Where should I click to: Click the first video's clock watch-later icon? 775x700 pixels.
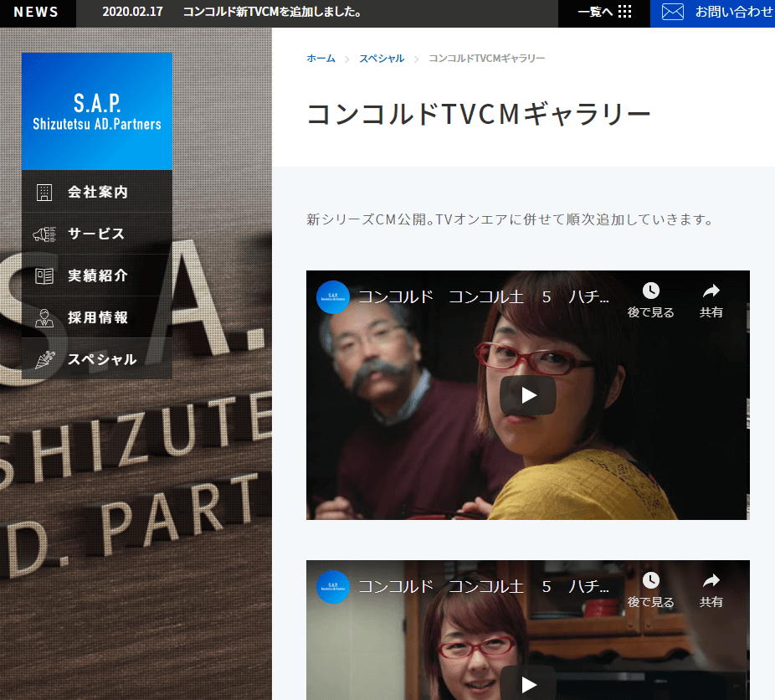(x=650, y=291)
